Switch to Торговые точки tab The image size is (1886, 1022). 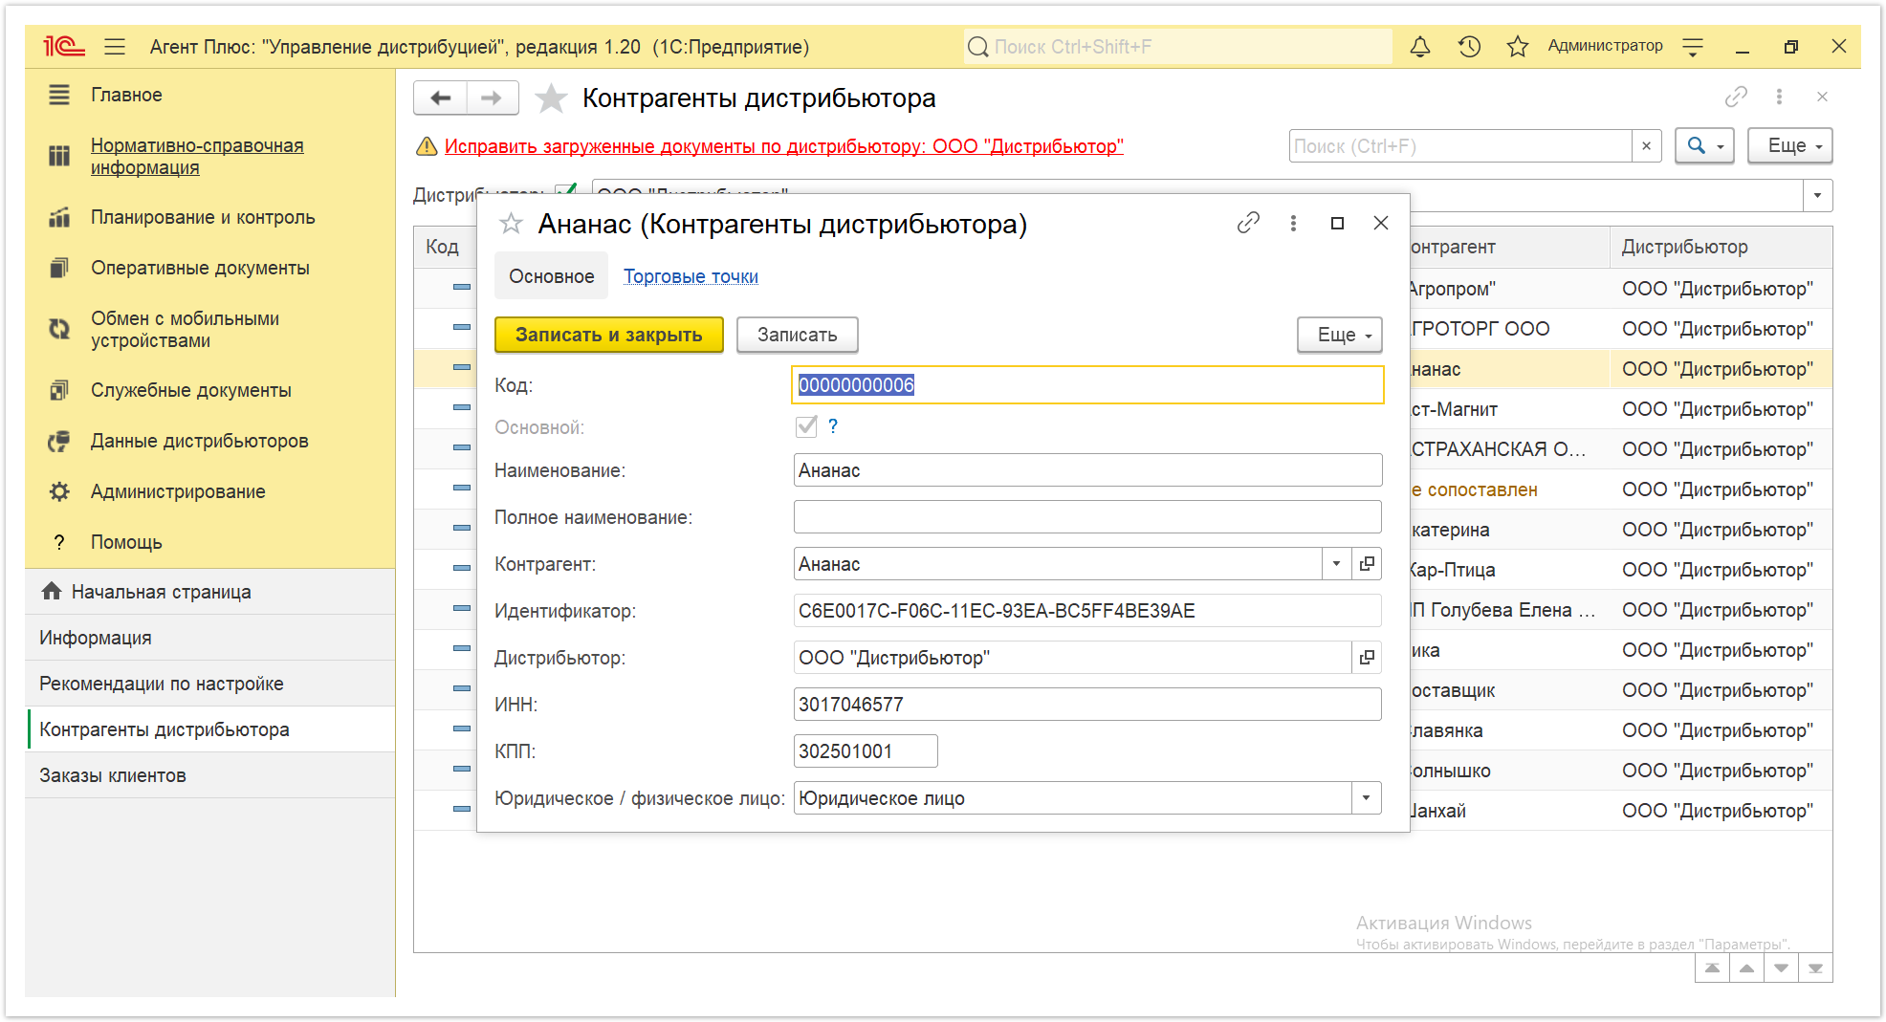tap(691, 276)
